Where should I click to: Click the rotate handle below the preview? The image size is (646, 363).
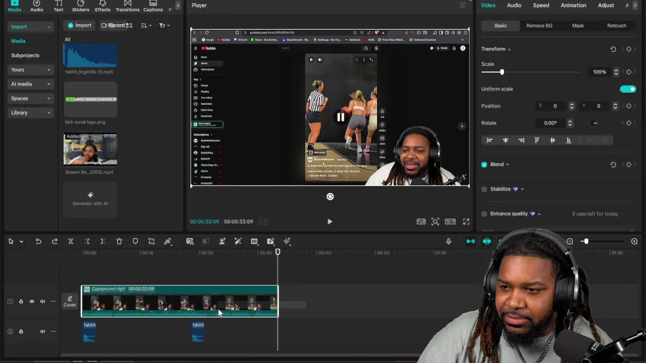[x=330, y=197]
